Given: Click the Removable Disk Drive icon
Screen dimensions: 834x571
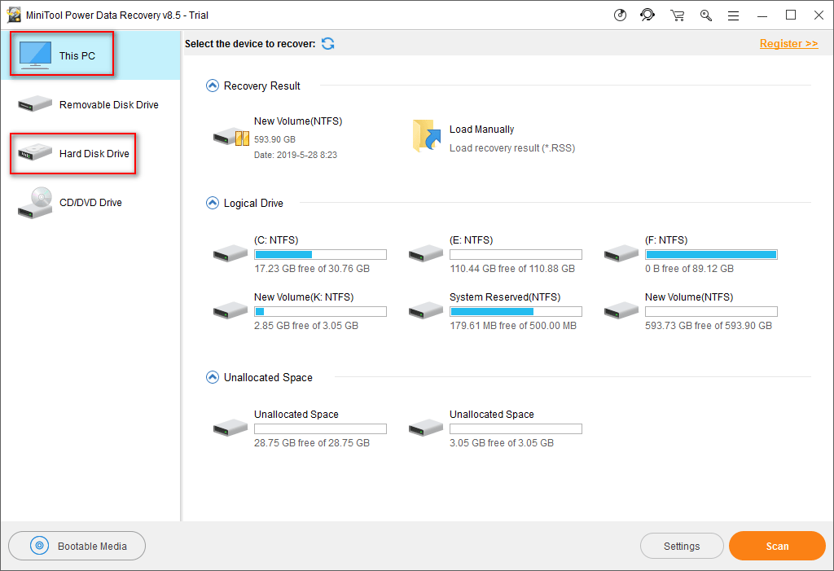Looking at the screenshot, I should coord(35,103).
